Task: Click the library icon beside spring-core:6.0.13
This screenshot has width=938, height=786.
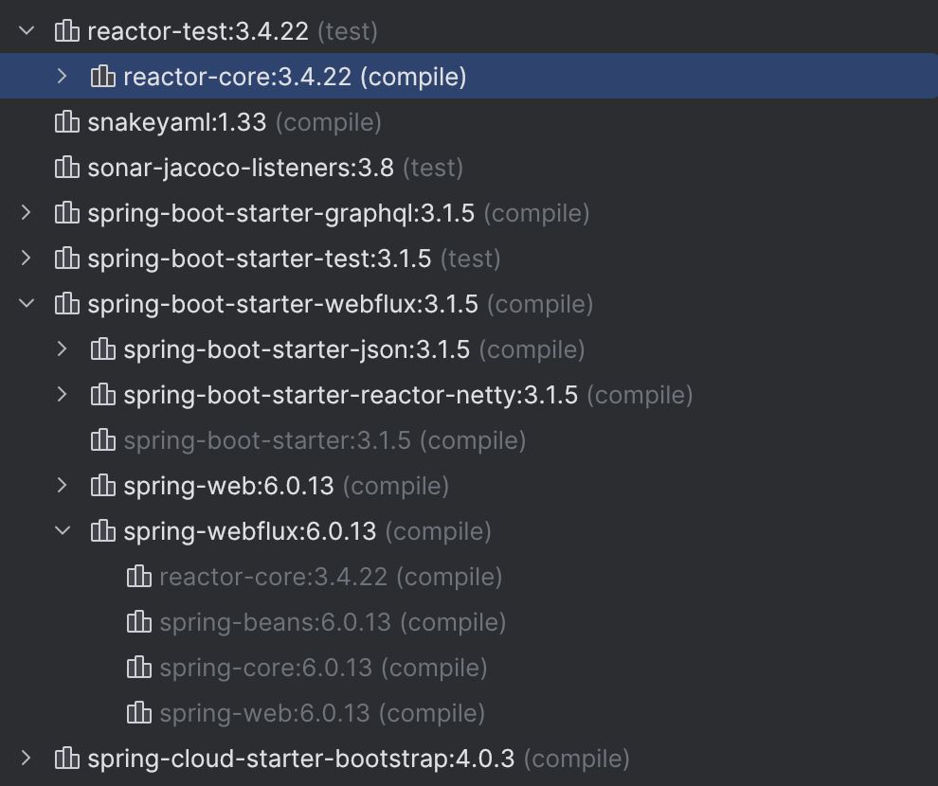Action: 138,668
